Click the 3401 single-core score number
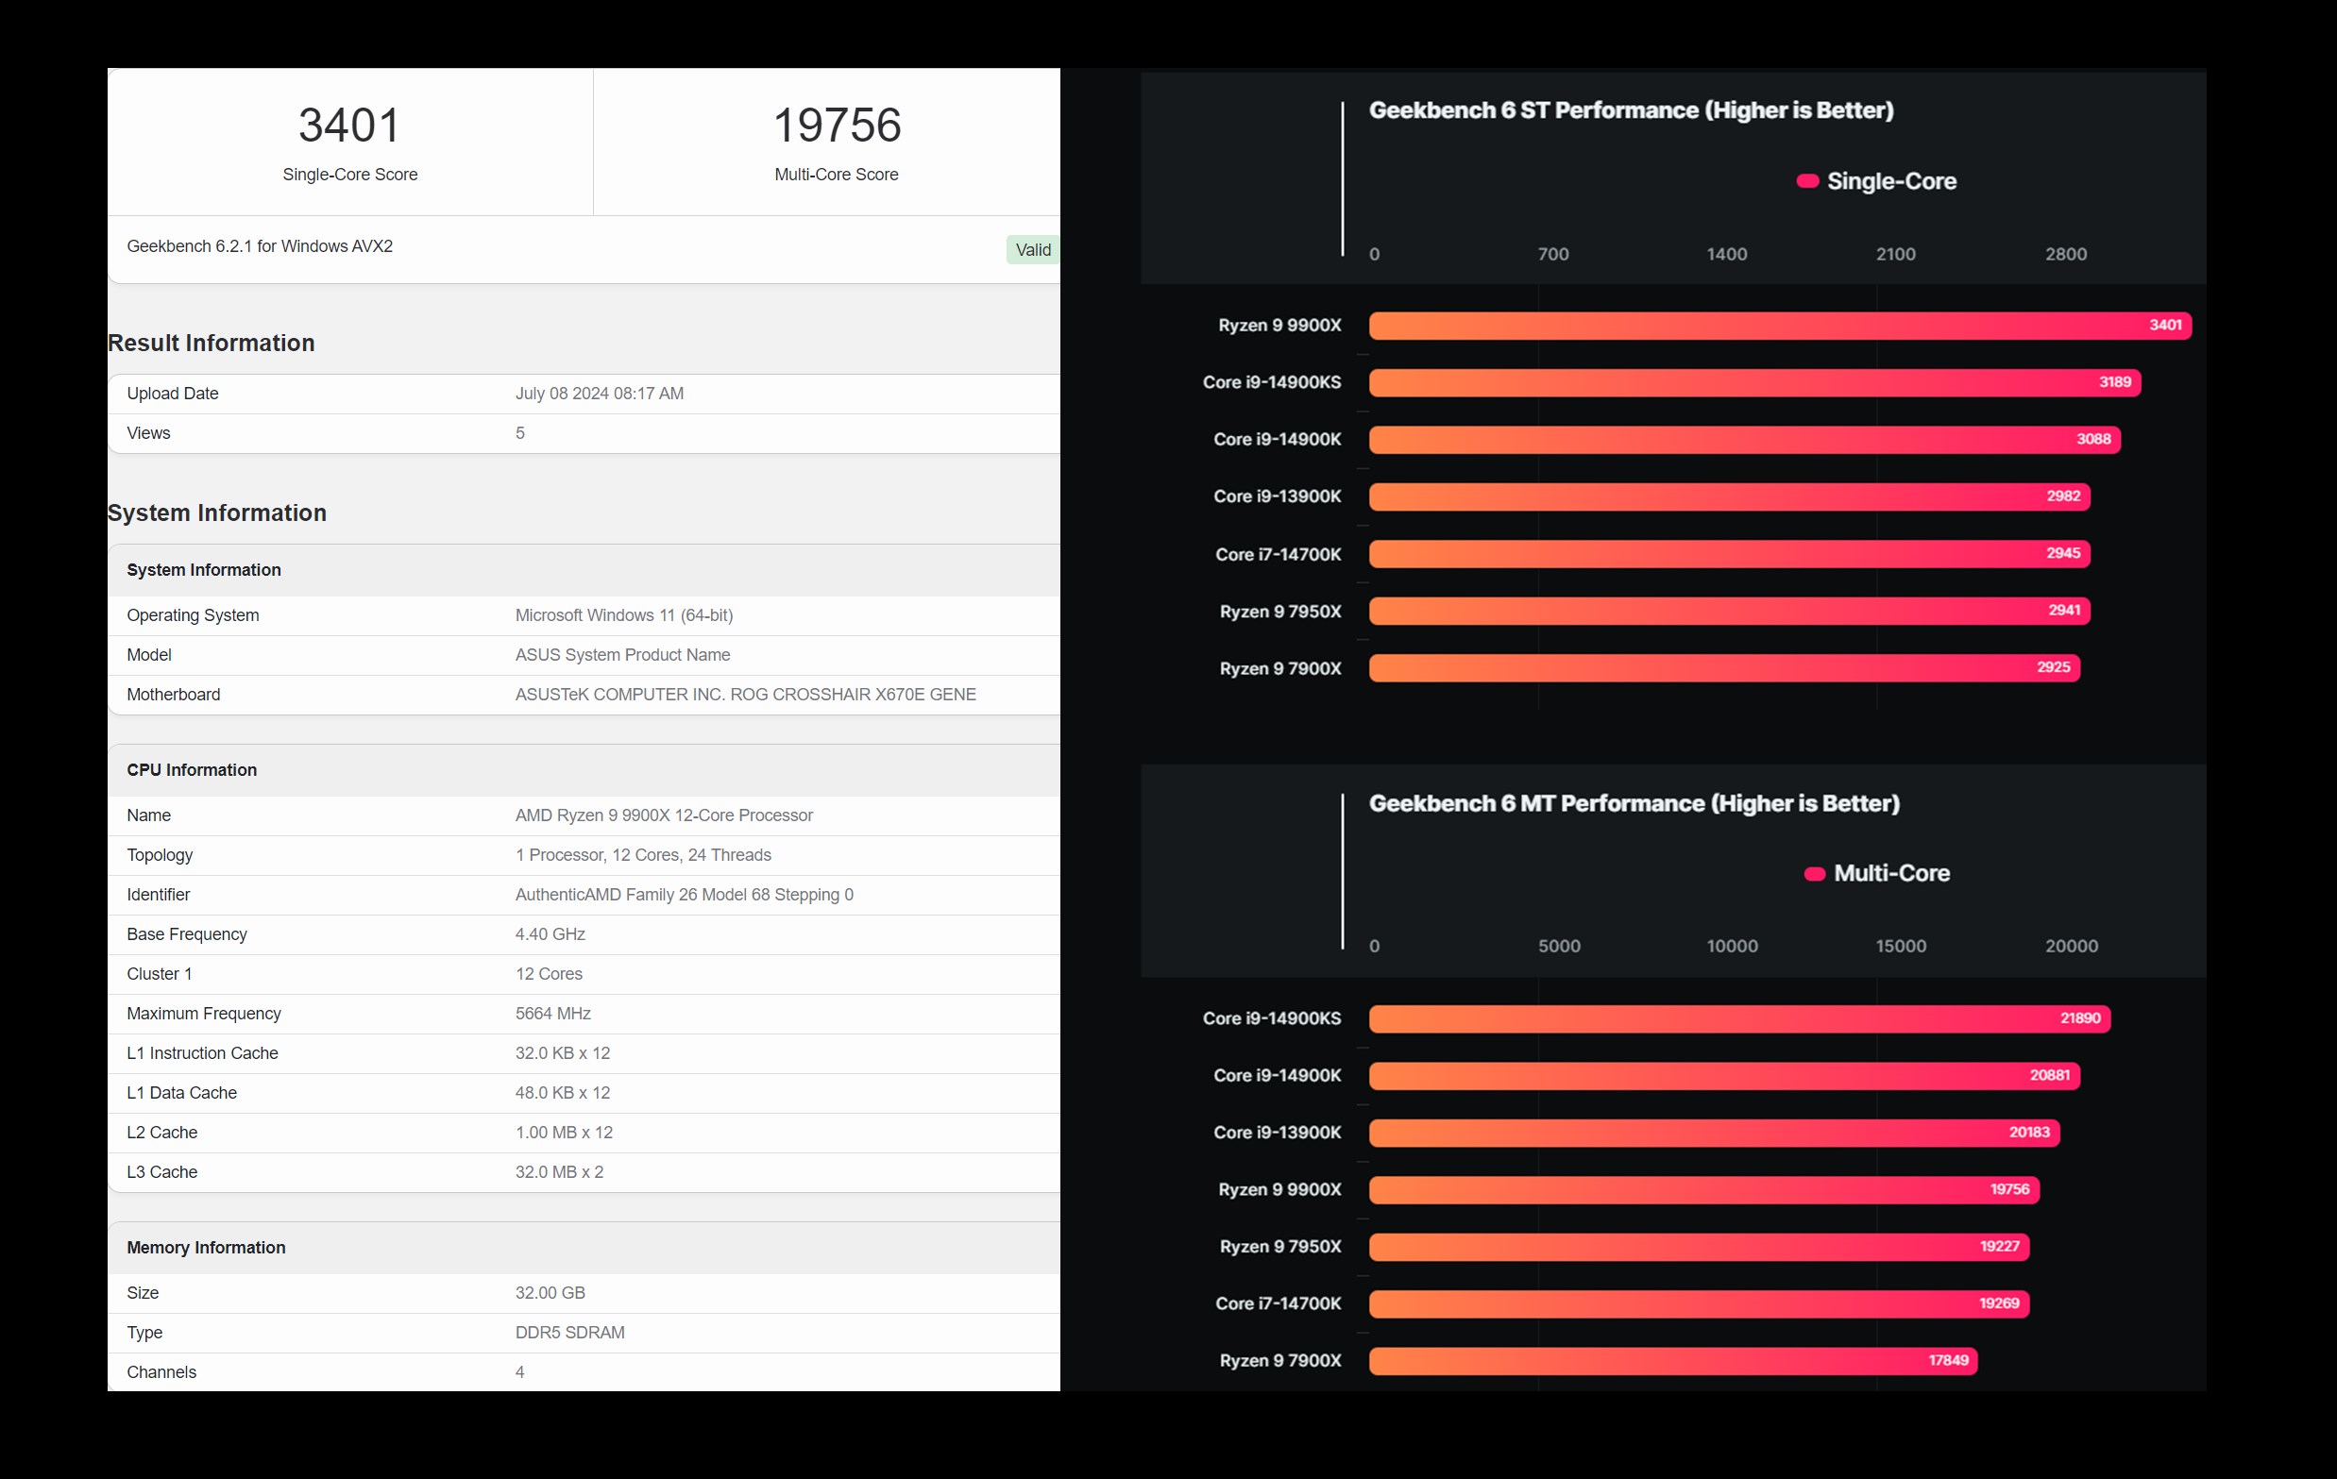Viewport: 2337px width, 1479px height. pyautogui.click(x=349, y=126)
